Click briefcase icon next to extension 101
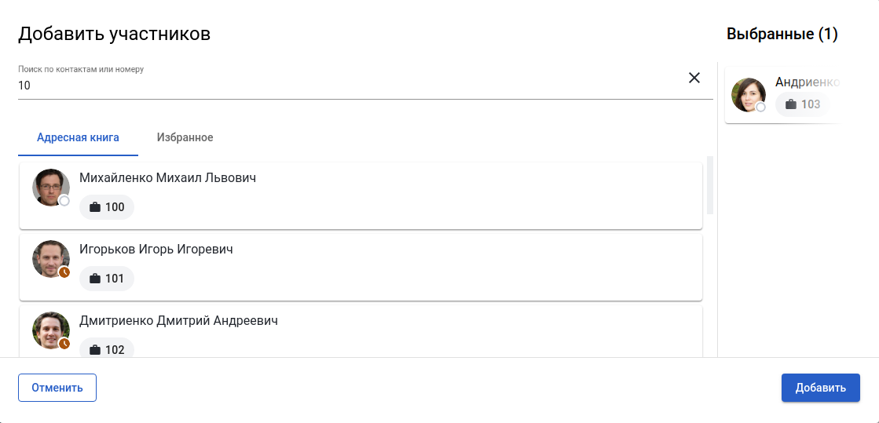The width and height of the screenshot is (879, 423). point(95,279)
